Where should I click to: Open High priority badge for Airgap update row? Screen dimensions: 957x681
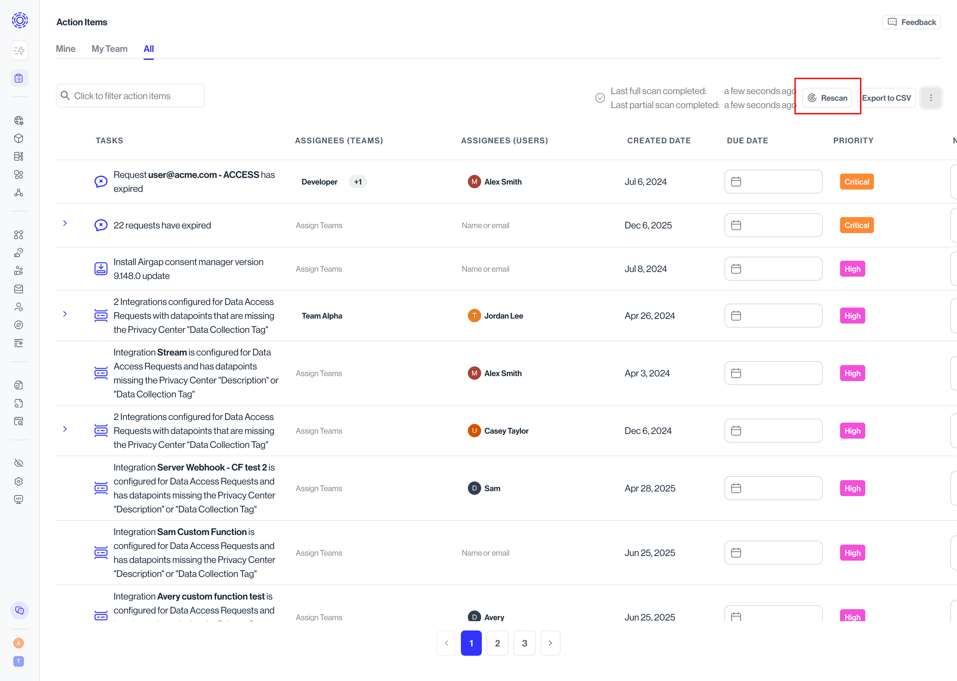coord(853,269)
